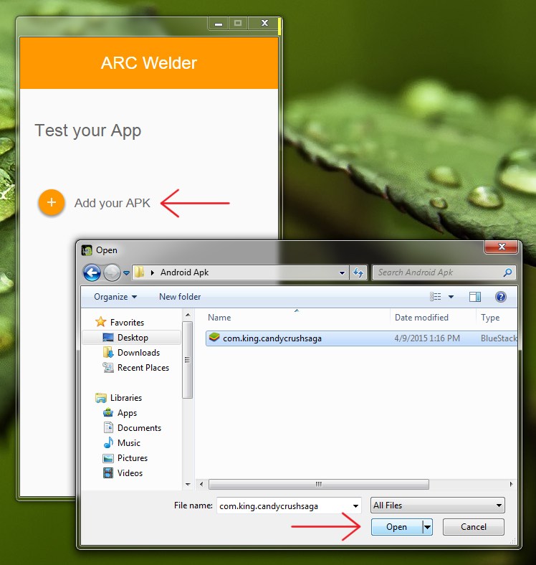Viewport: 536px width, 565px height.
Task: Minimize the ARC Welder window
Action: [x=219, y=24]
